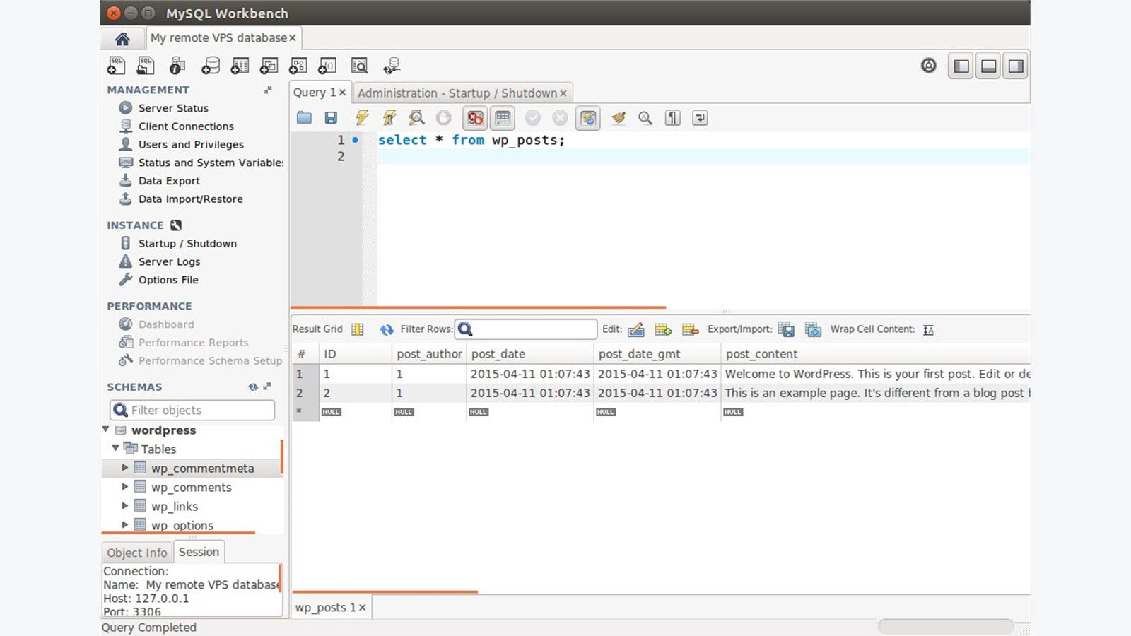Screen dimensions: 1131x636
Task: Create a new SQL tab icon
Action: click(116, 66)
